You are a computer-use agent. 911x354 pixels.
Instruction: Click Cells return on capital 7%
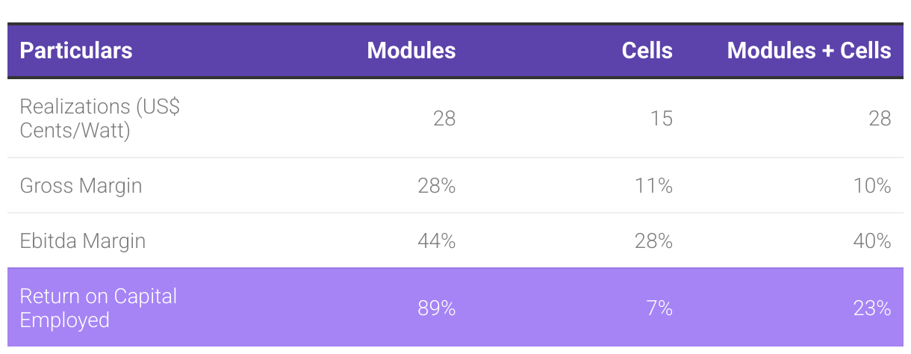point(660,308)
